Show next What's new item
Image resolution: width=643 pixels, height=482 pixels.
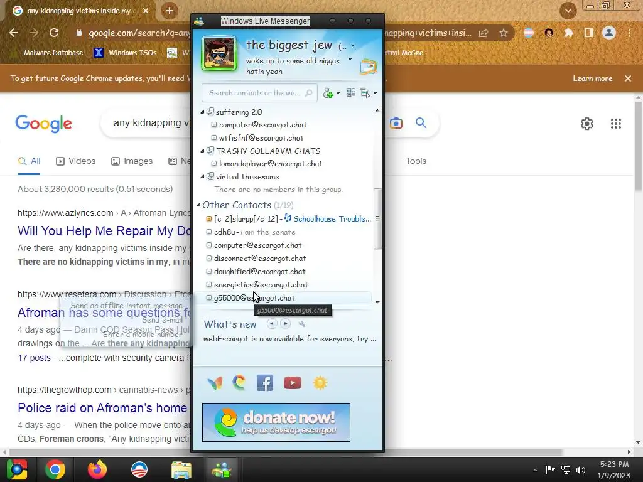[x=286, y=324]
